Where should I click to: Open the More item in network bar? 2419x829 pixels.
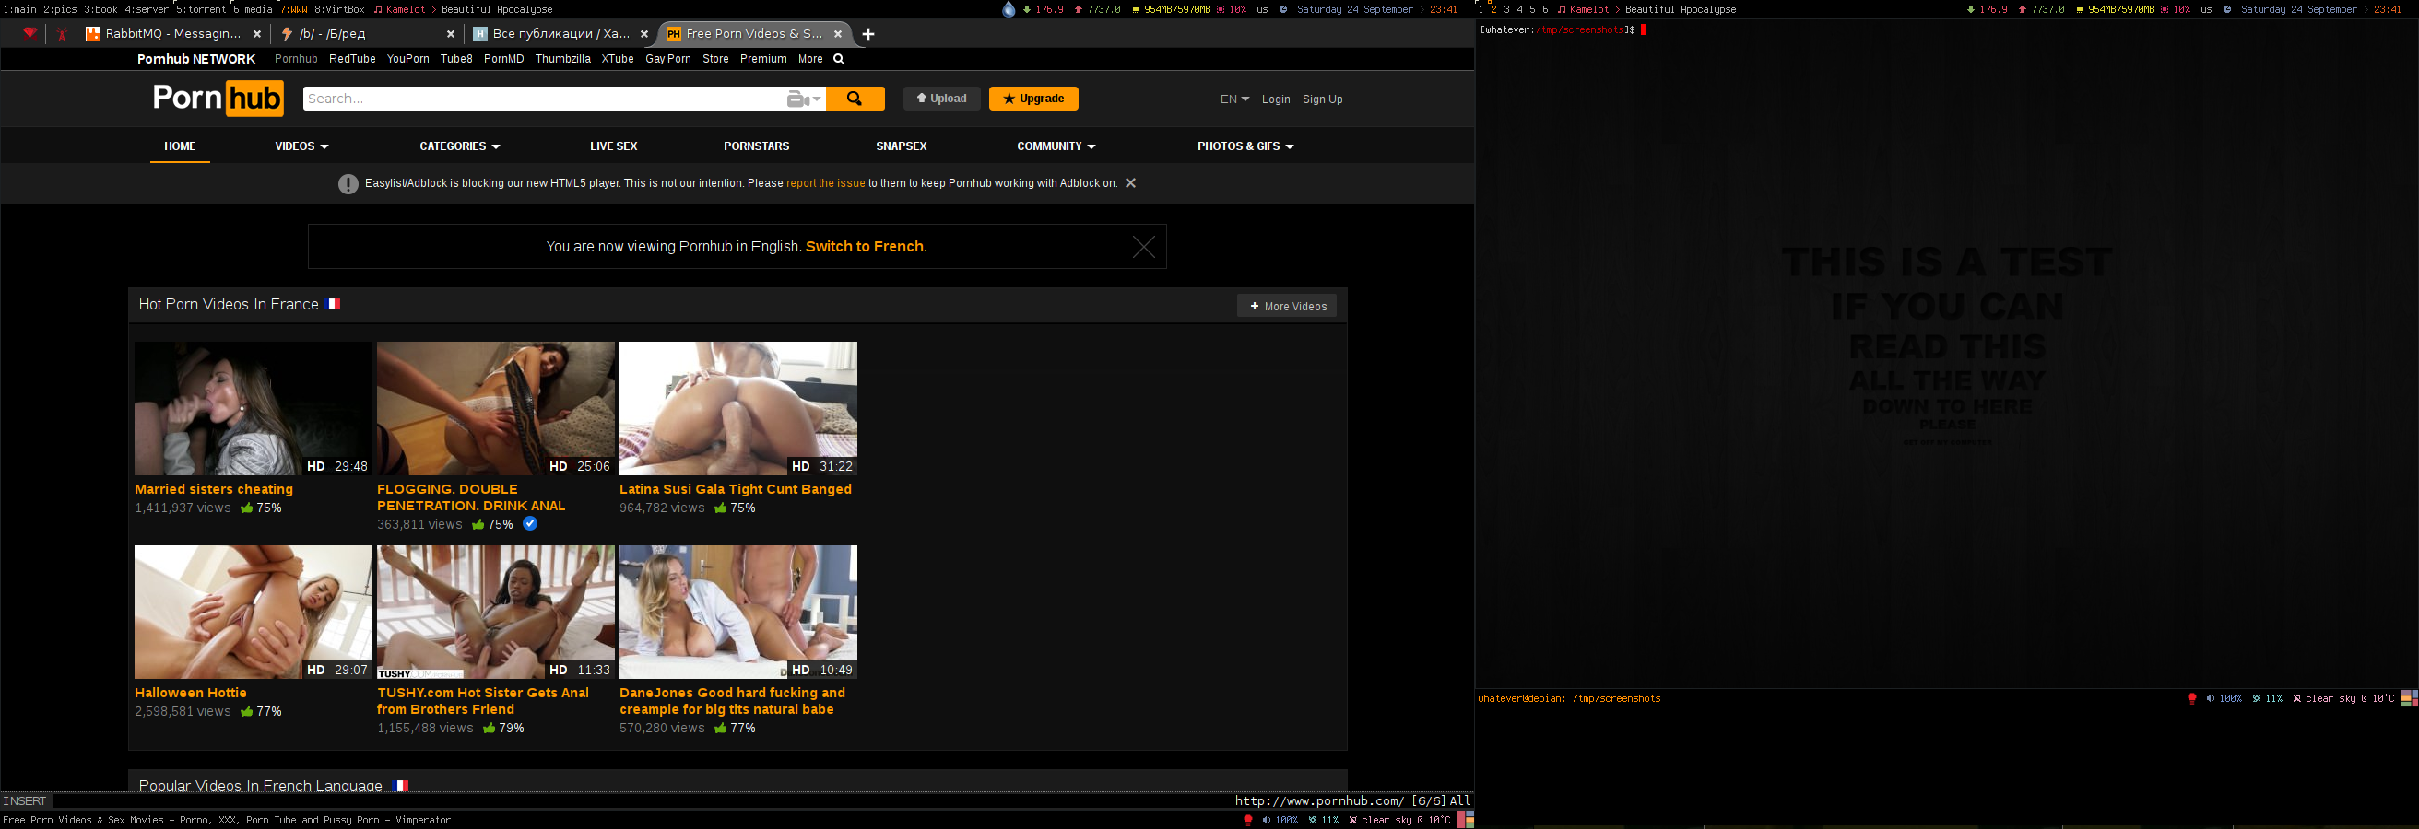tap(809, 59)
